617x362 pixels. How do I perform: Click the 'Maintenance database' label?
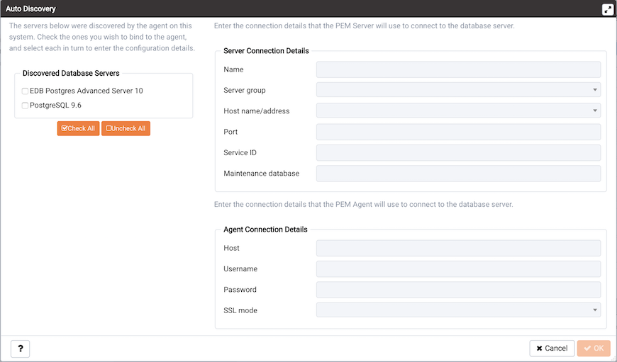[x=261, y=174]
